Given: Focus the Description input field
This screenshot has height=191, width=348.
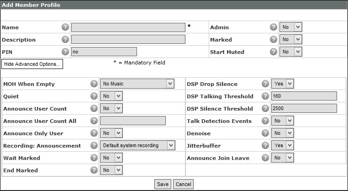Looking at the screenshot, I should pyautogui.click(x=128, y=40).
